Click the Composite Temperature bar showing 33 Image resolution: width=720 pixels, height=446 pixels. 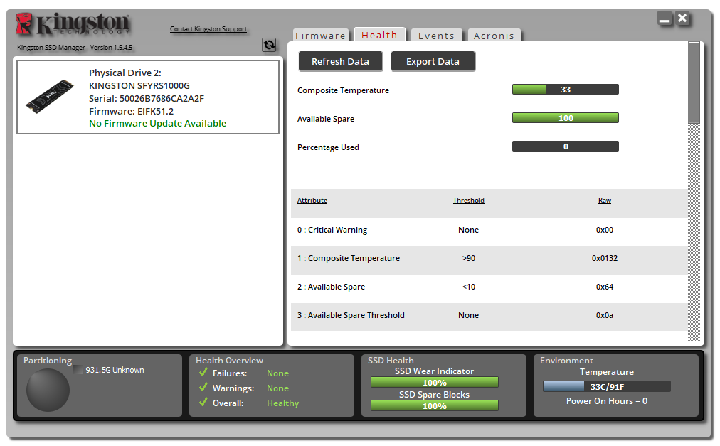565,89
